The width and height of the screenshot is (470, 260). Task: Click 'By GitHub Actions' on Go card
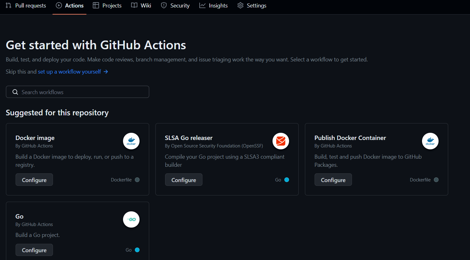pos(34,224)
